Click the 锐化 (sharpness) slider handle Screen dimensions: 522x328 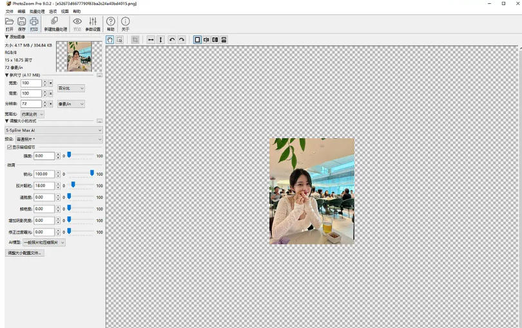(x=92, y=174)
